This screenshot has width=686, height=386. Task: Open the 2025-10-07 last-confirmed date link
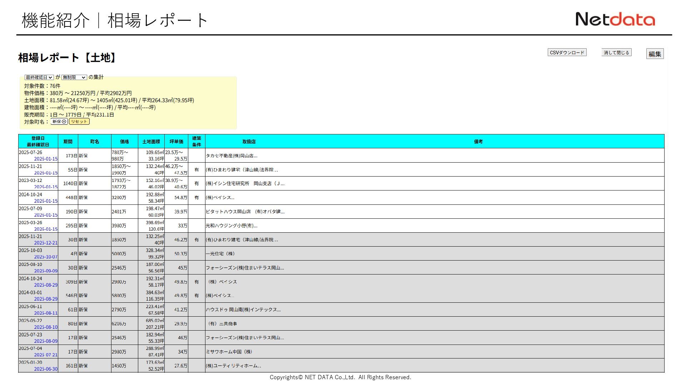click(46, 257)
